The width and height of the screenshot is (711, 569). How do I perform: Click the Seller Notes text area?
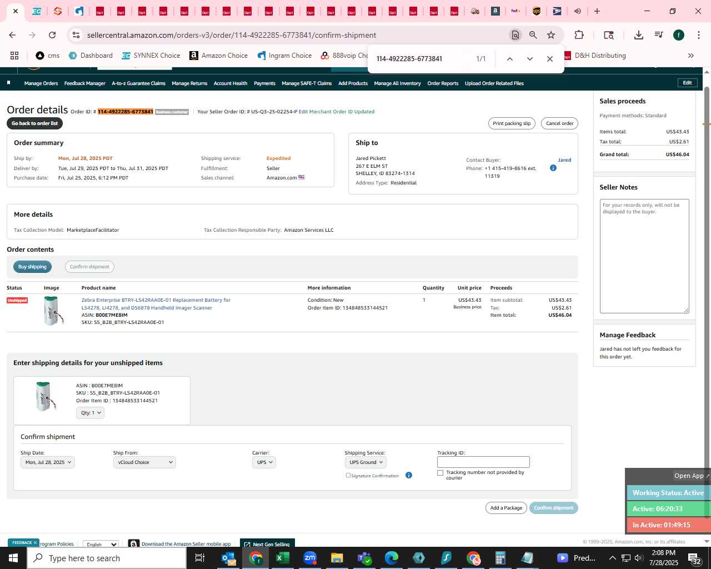[644, 256]
